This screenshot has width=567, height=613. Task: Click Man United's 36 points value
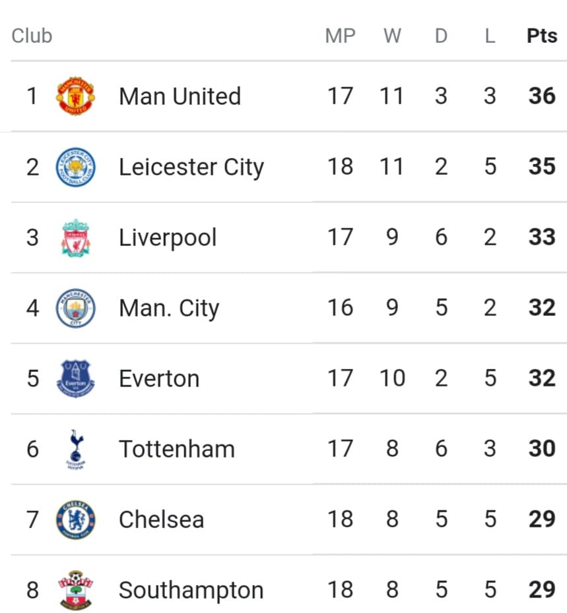click(x=542, y=96)
